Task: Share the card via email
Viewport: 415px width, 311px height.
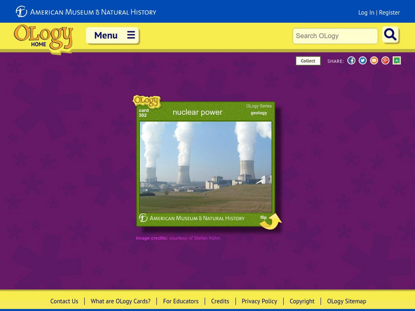Action: pos(374,60)
